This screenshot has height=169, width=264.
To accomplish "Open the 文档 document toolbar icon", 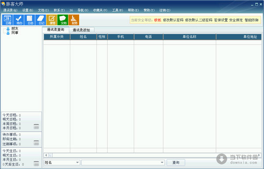I will 62,20.
